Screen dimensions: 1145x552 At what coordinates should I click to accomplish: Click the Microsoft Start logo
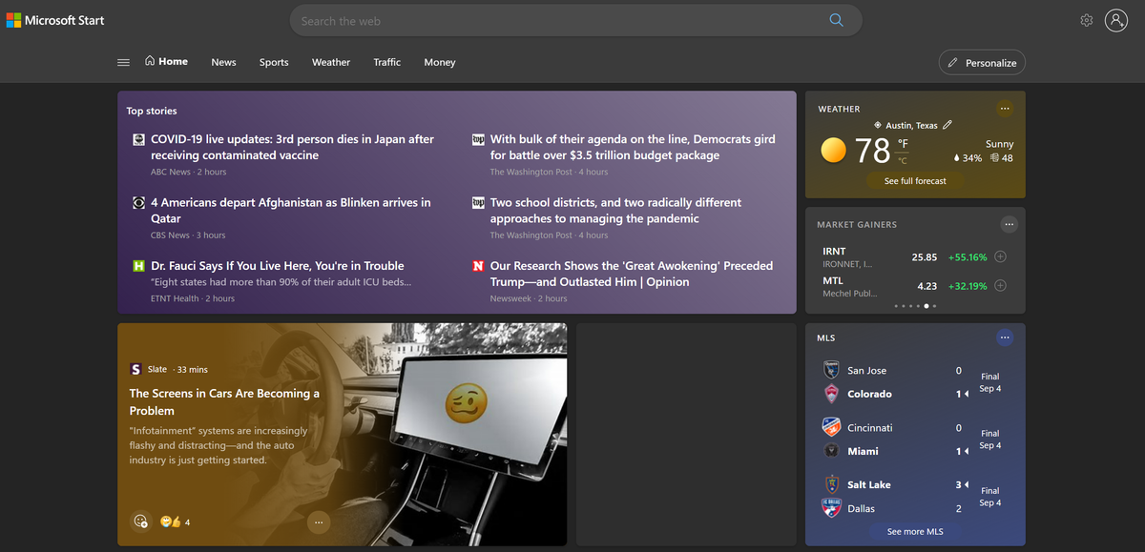tap(54, 19)
